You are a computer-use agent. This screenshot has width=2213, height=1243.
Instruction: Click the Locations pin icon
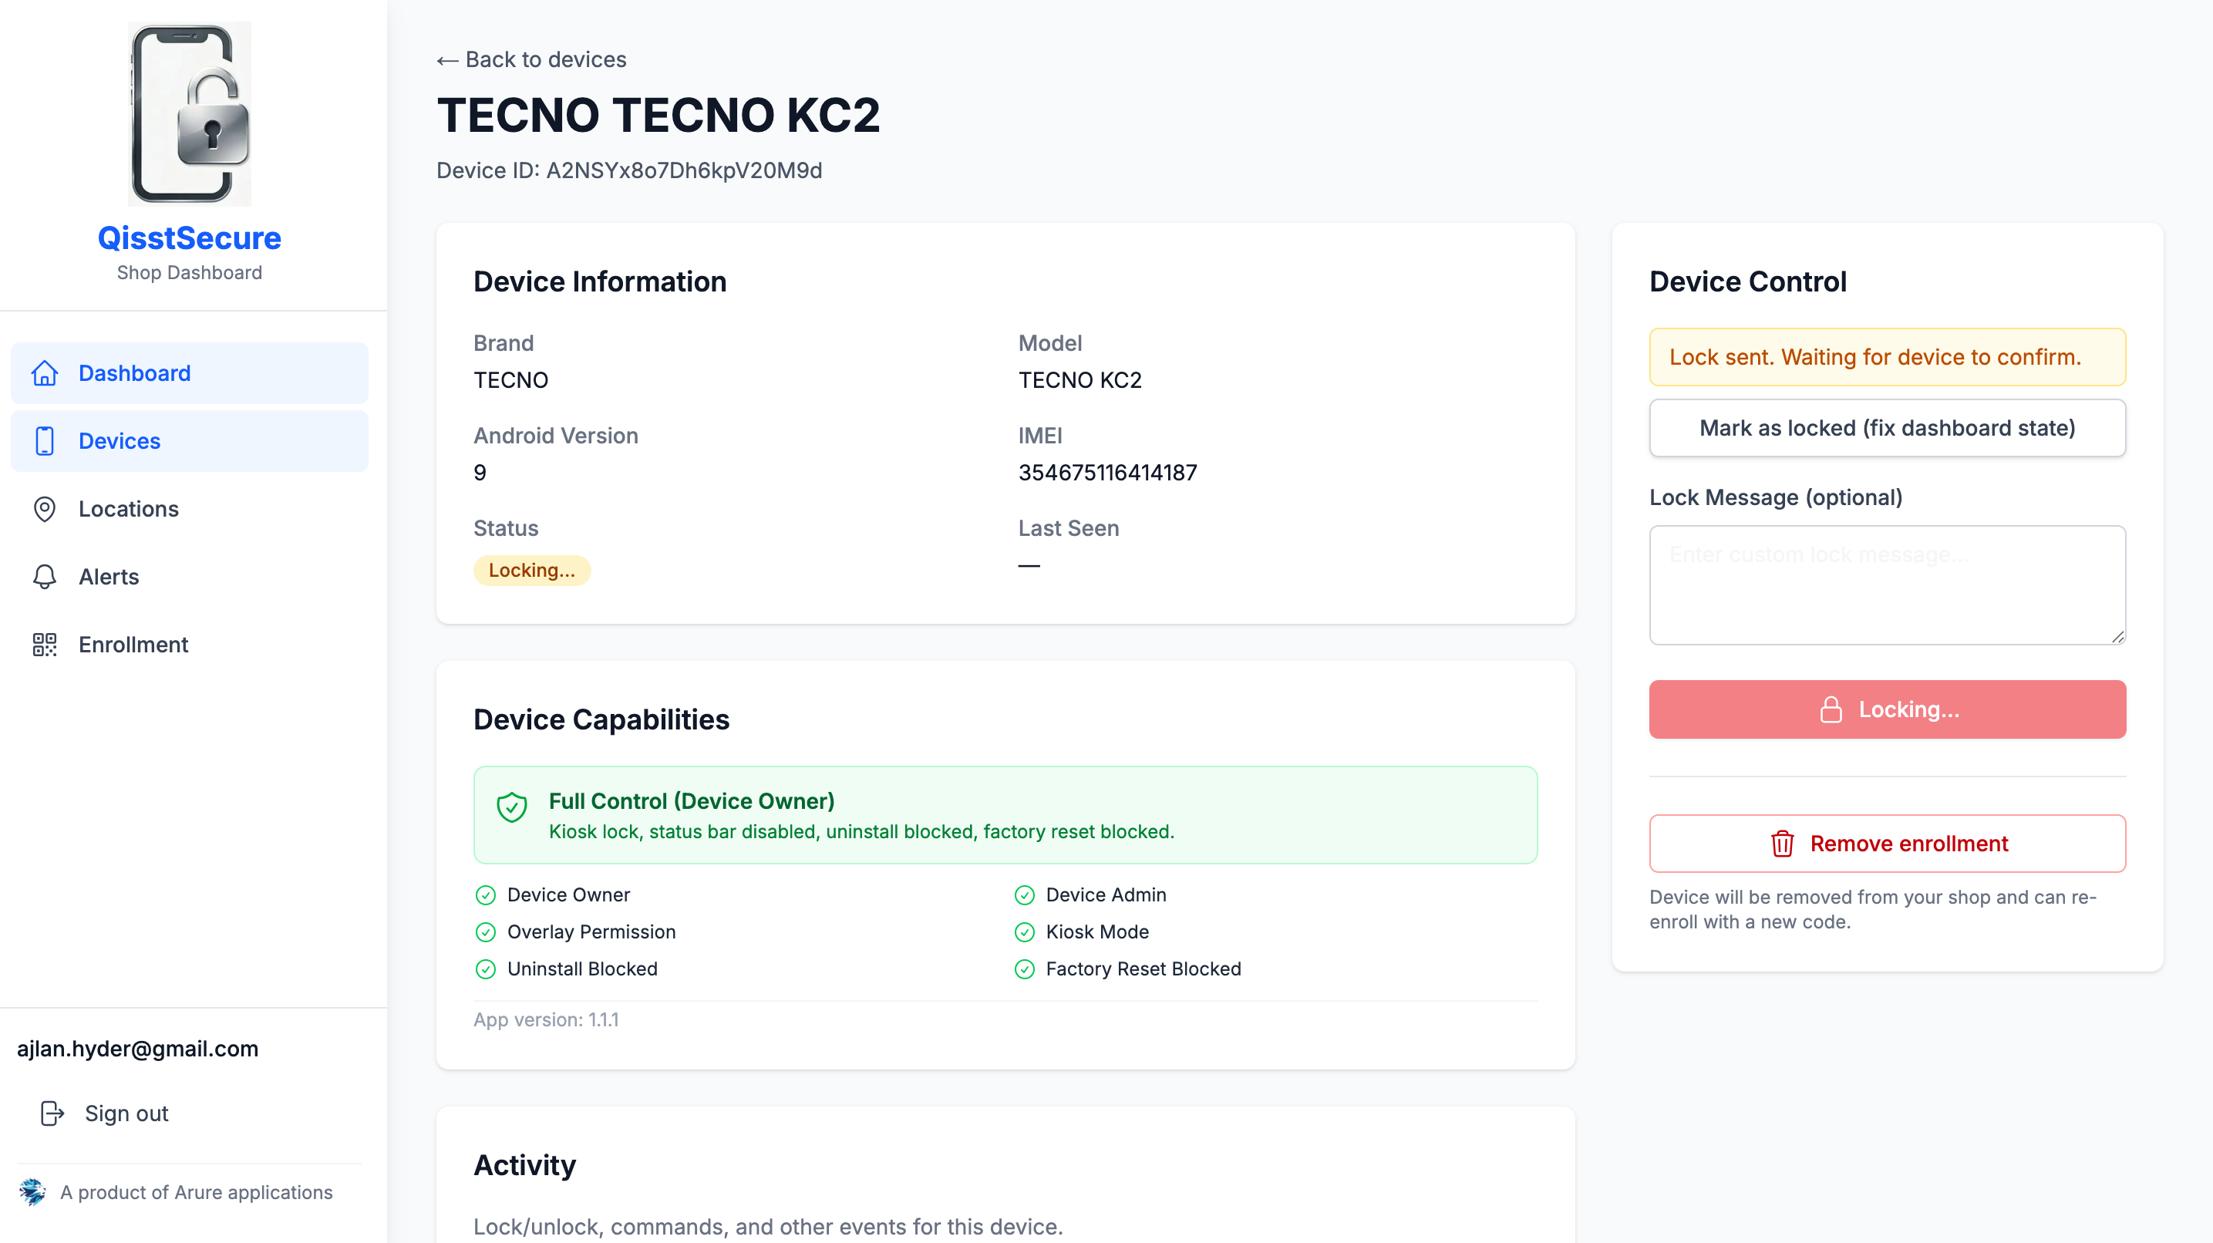[45, 509]
